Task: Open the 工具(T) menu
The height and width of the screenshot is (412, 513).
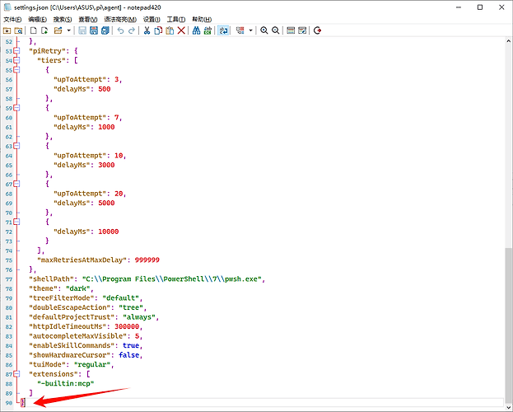Action: pos(176,19)
